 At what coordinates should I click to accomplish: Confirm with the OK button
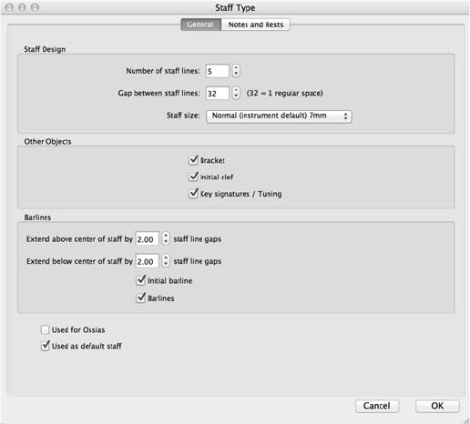[x=437, y=406]
